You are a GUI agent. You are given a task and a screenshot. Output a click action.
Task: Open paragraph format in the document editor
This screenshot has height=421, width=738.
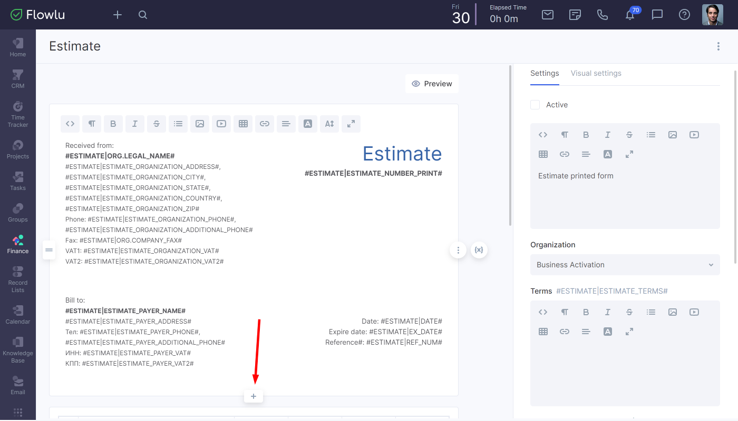91,124
